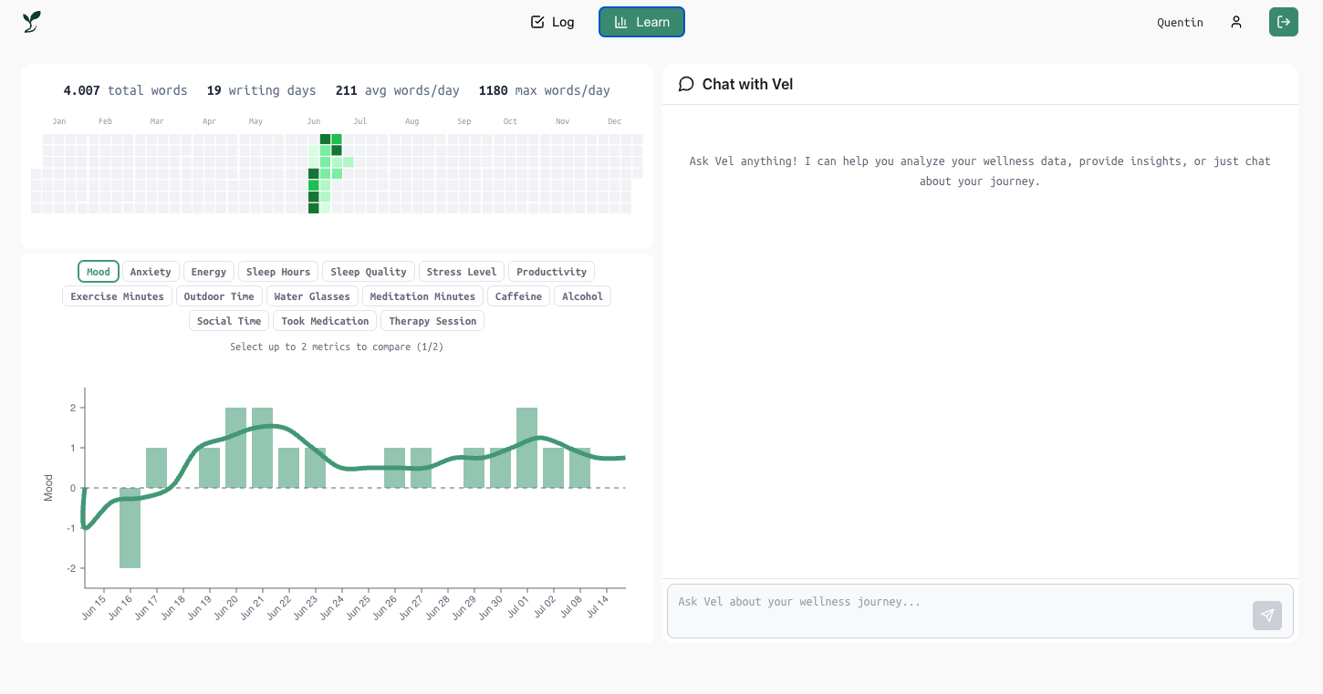Viewport: 1323px width, 694px height.
Task: Click the send message paper-plane icon
Action: [x=1267, y=616]
